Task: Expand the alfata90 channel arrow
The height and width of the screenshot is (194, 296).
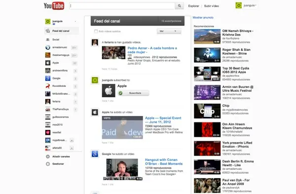Action: point(72,148)
